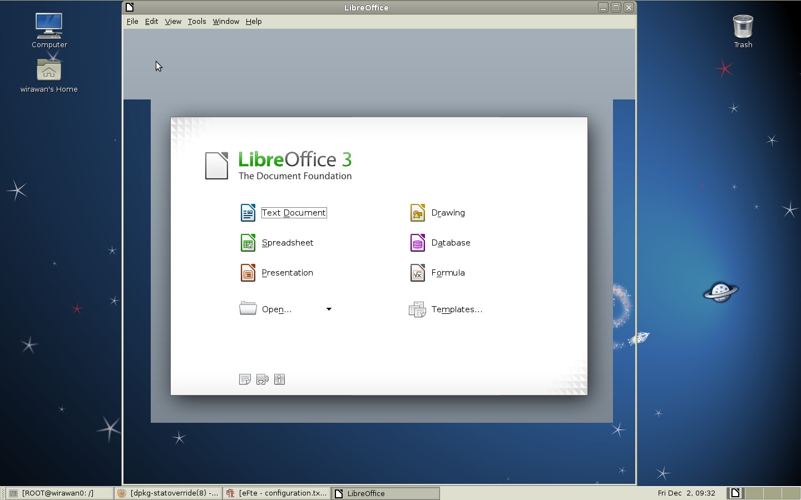Open the Help menu
Image resolution: width=801 pixels, height=500 pixels.
pyautogui.click(x=254, y=21)
